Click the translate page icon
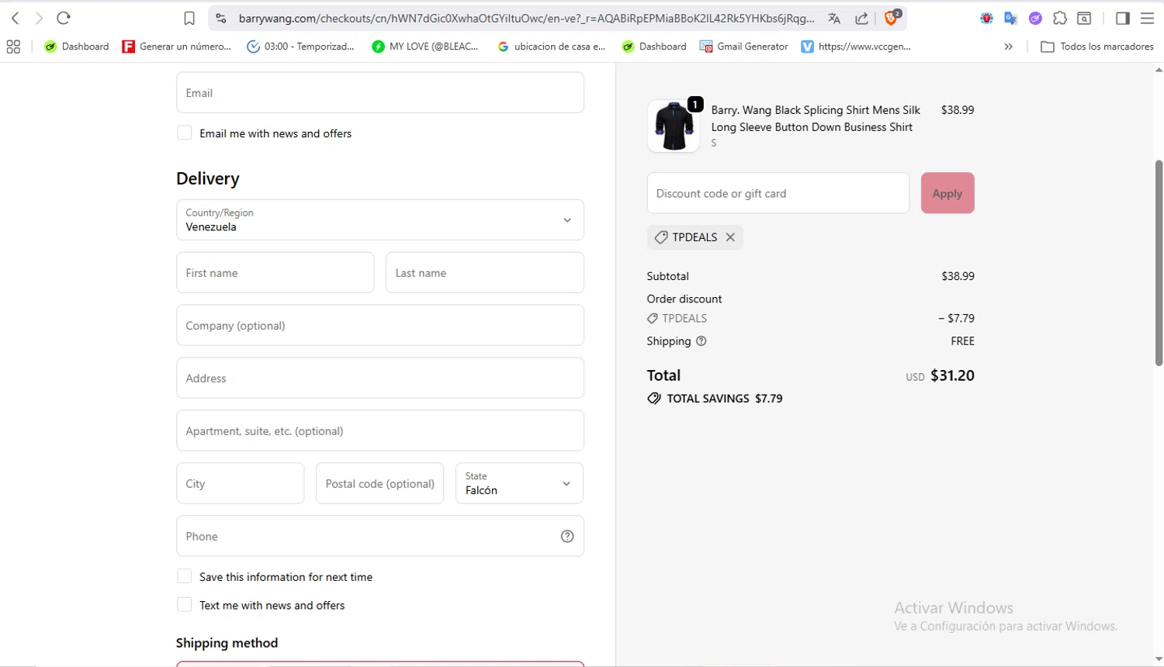 [x=834, y=19]
